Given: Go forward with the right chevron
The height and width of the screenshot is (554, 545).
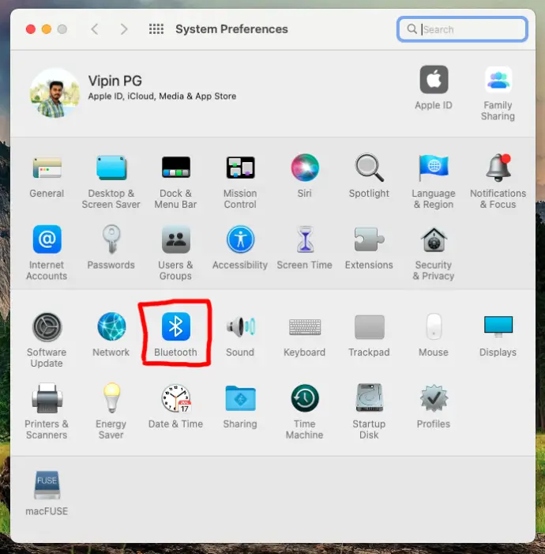Looking at the screenshot, I should tap(124, 29).
